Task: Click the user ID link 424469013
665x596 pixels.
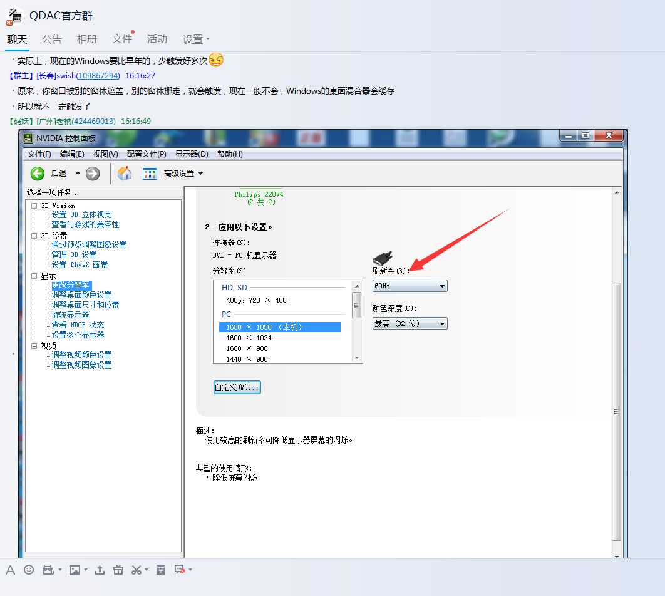Action: [x=93, y=122]
